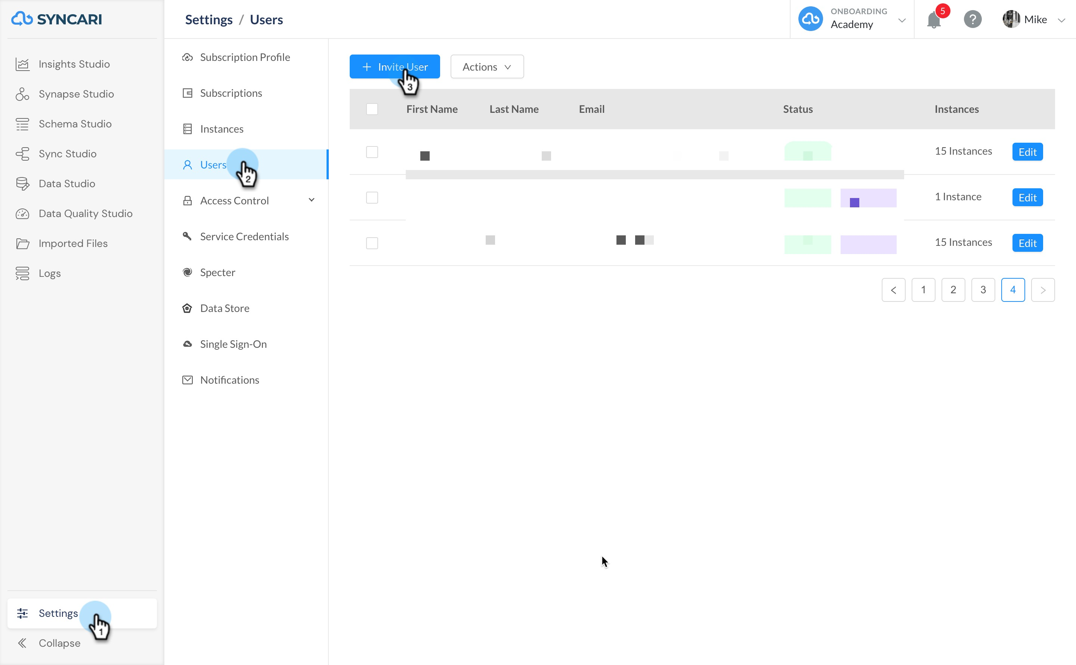Click Settings breadcrumb link
Image resolution: width=1076 pixels, height=665 pixels.
click(x=209, y=20)
